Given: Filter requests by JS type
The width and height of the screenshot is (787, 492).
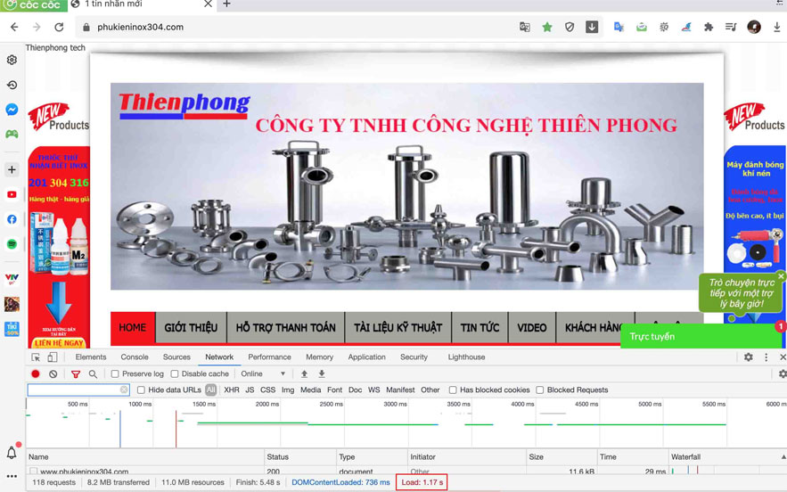Looking at the screenshot, I should point(250,390).
